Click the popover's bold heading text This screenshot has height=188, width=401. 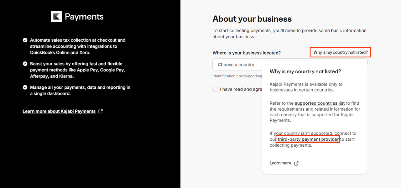point(305,71)
